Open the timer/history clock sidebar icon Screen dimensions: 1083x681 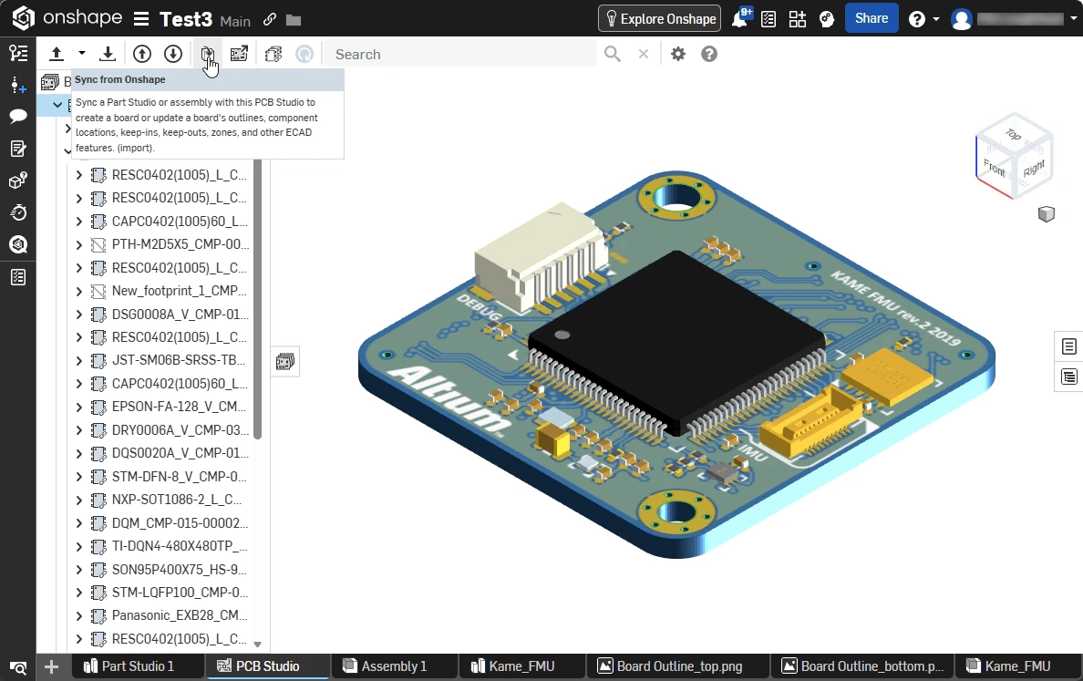coord(18,212)
